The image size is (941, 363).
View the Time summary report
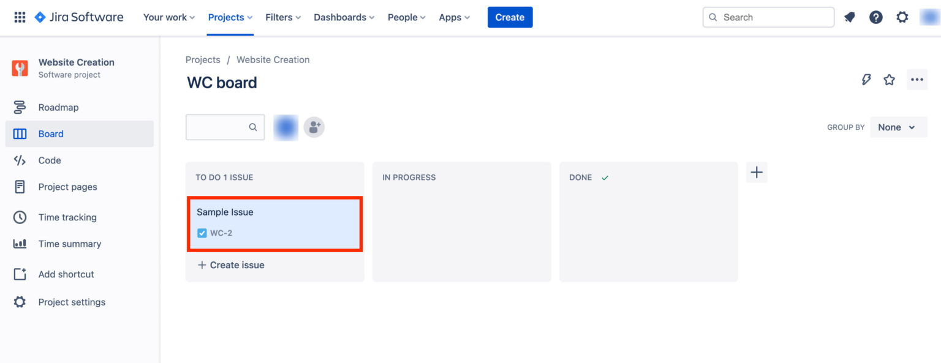click(x=69, y=244)
